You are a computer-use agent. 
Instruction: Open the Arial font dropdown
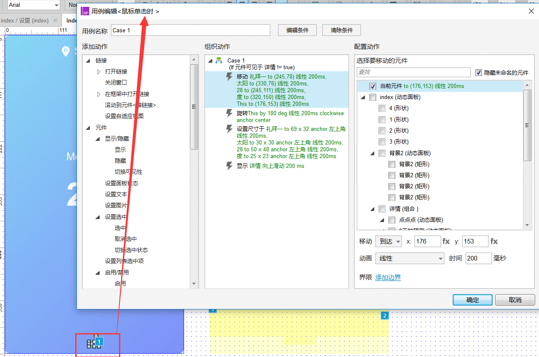tap(33, 5)
